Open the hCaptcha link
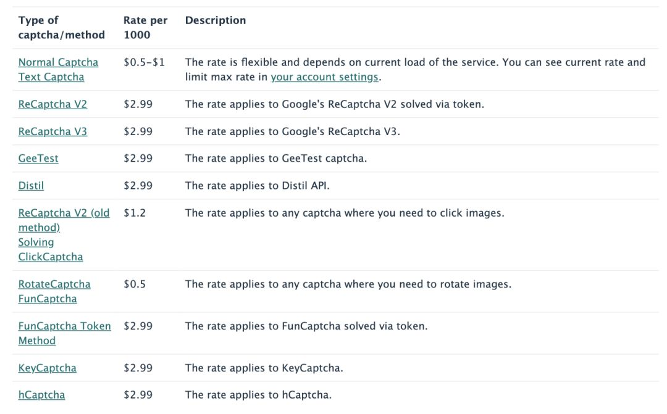The width and height of the screenshot is (667, 414). [41, 395]
